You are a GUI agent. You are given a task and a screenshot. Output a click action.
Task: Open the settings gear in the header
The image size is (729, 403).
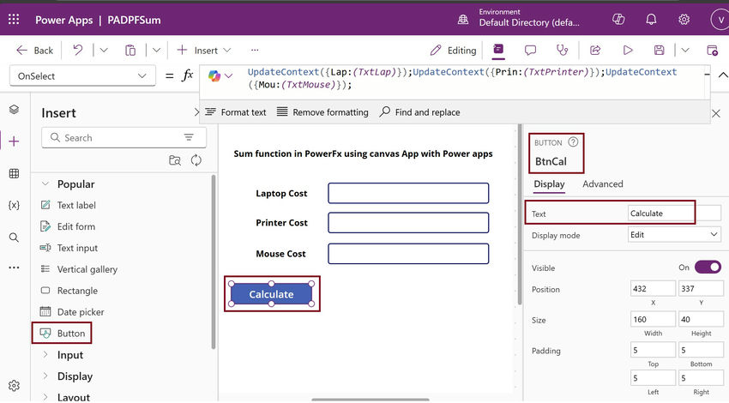coord(684,20)
